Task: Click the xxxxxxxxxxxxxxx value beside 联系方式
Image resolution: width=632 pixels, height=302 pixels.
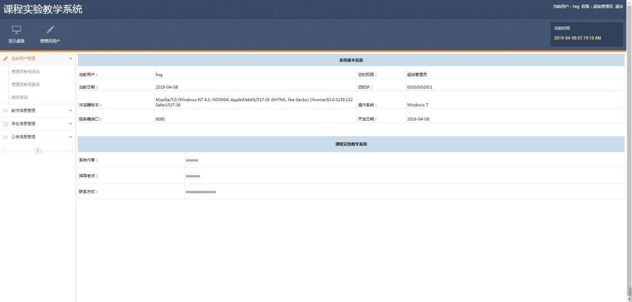Action: (201, 192)
